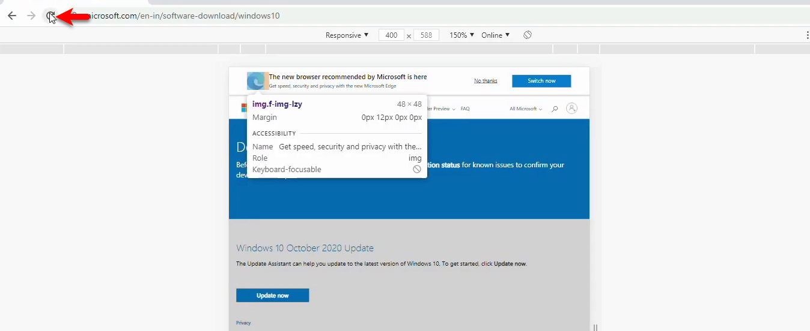The image size is (810, 331).
Task: Click the viewport resize handle at bottom right
Action: click(x=595, y=327)
